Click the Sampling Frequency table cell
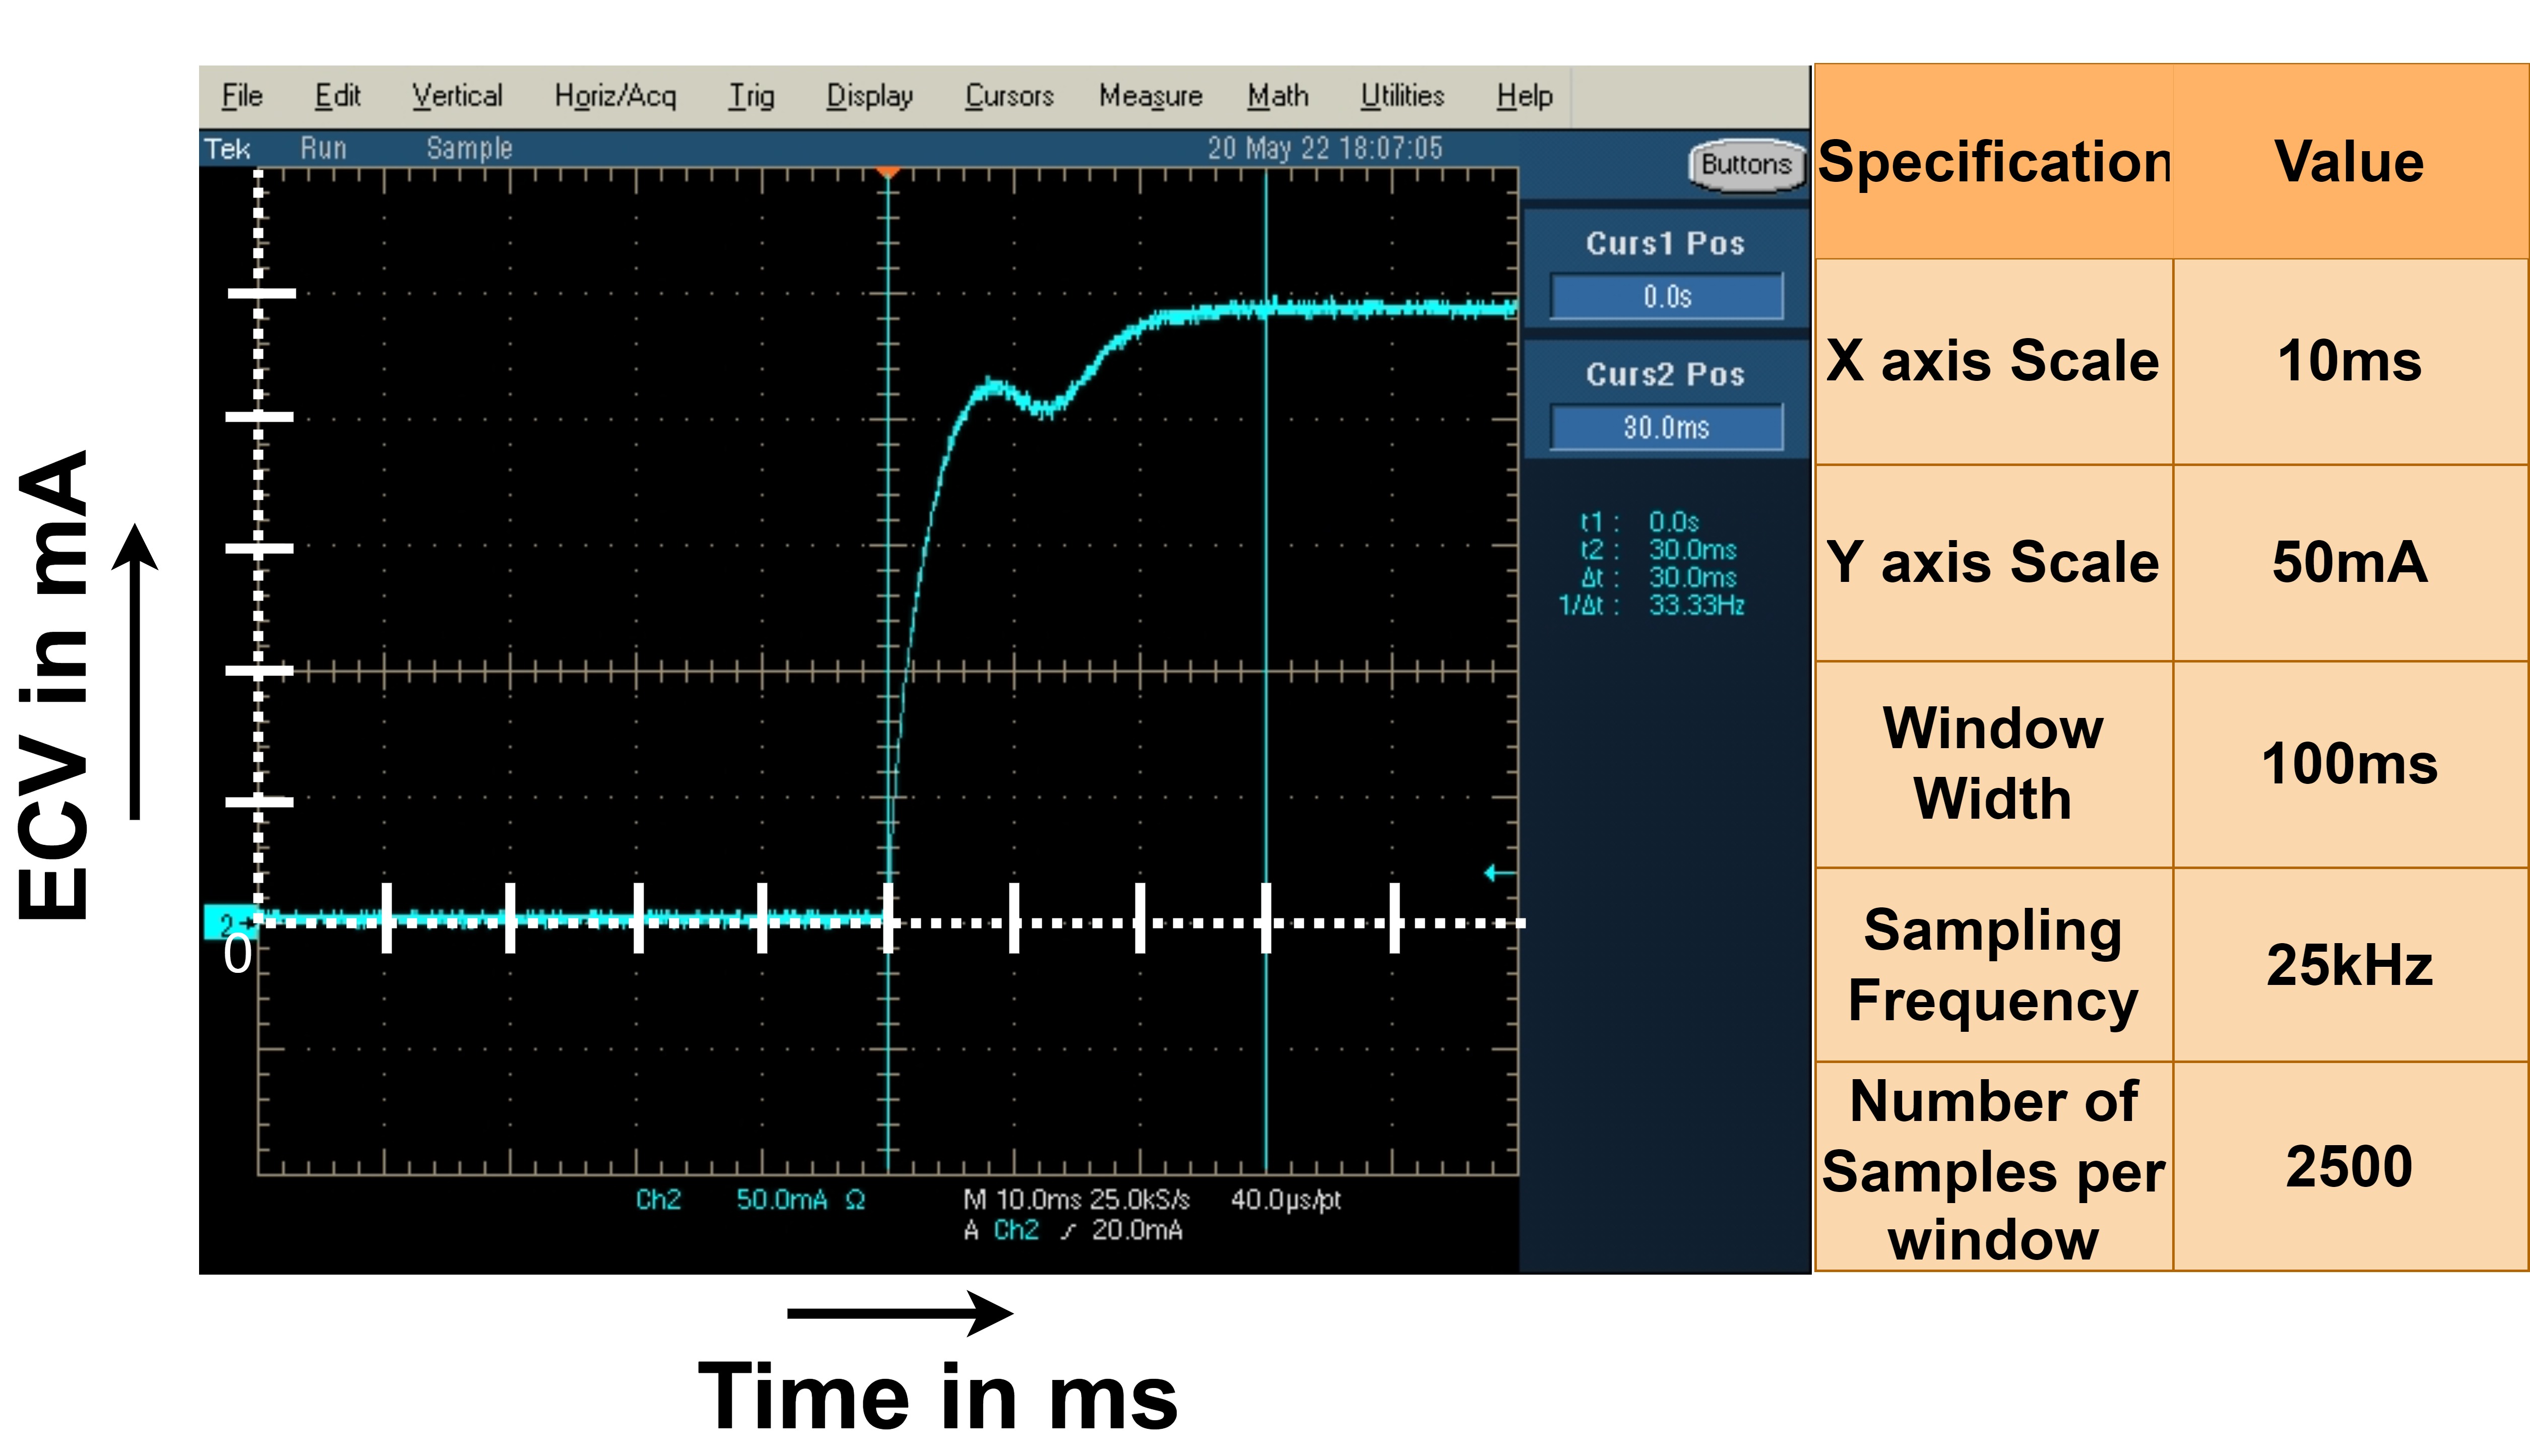 pyautogui.click(x=1994, y=965)
